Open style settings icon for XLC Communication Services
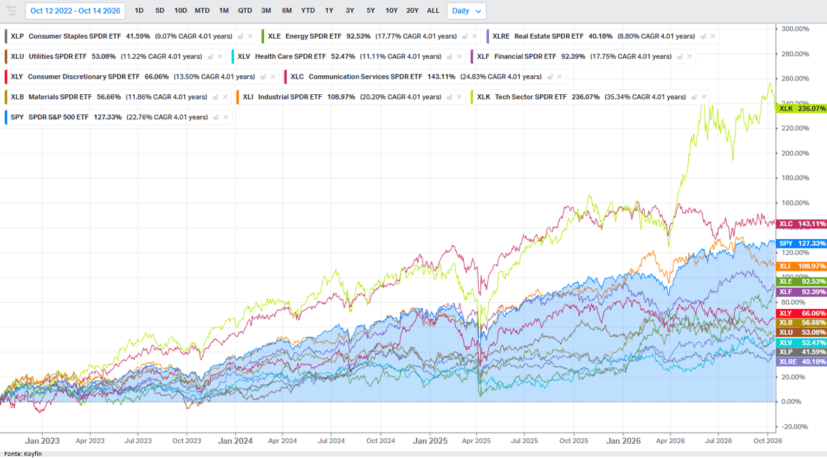827x458 pixels. 549,77
